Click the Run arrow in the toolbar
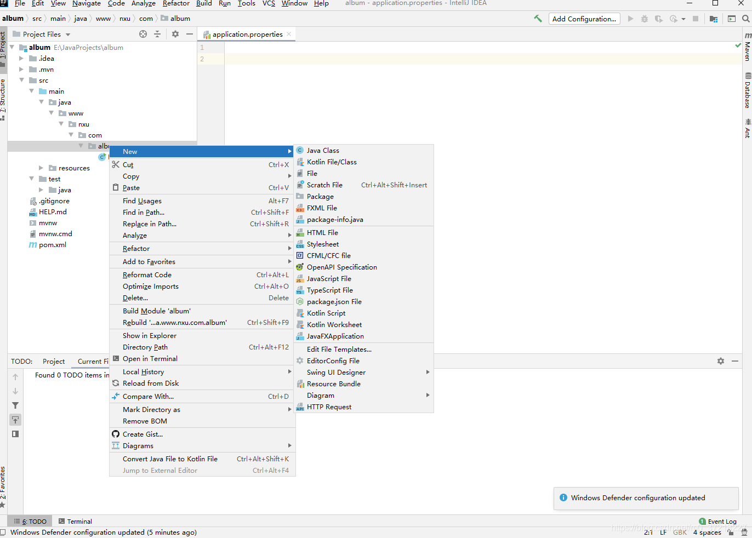 click(x=630, y=19)
